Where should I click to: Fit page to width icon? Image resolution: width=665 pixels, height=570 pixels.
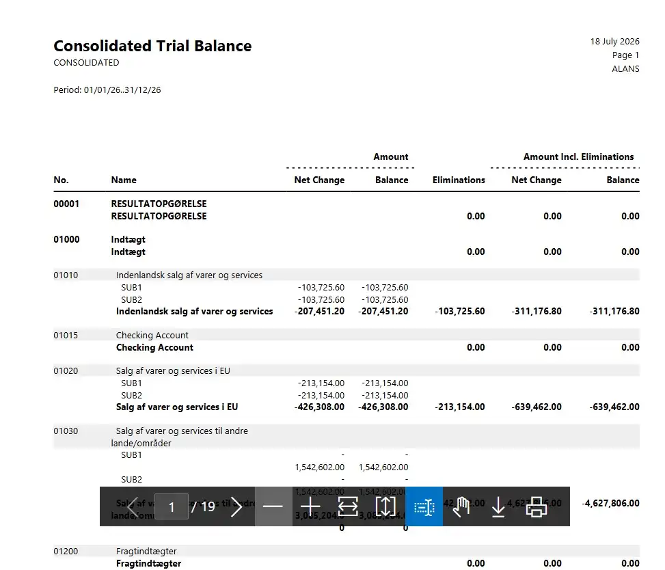[x=348, y=506]
